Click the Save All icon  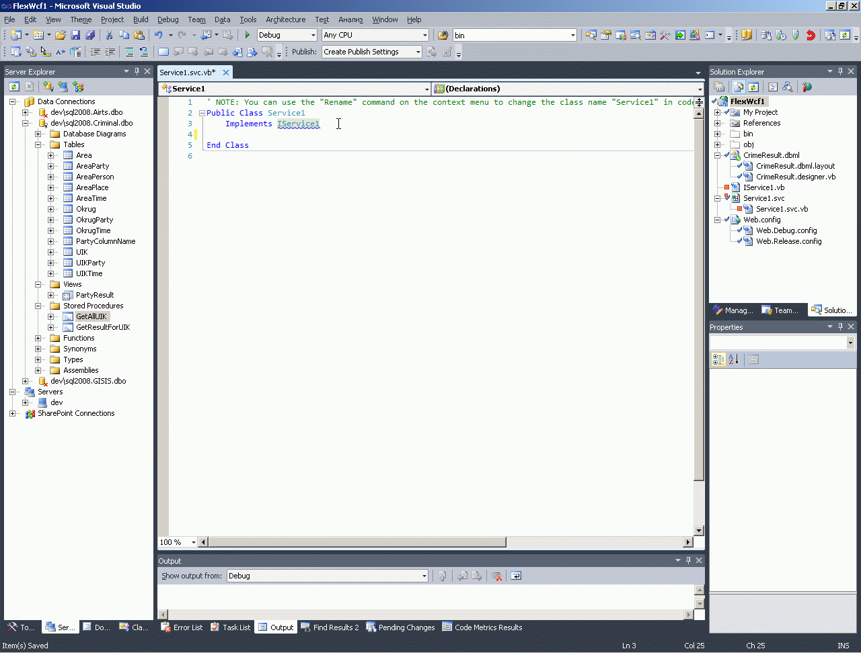click(x=90, y=35)
